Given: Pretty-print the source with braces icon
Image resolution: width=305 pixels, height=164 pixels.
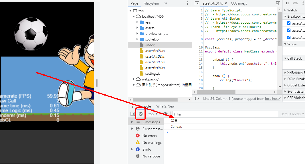Looking at the screenshot, I should pos(197,98).
